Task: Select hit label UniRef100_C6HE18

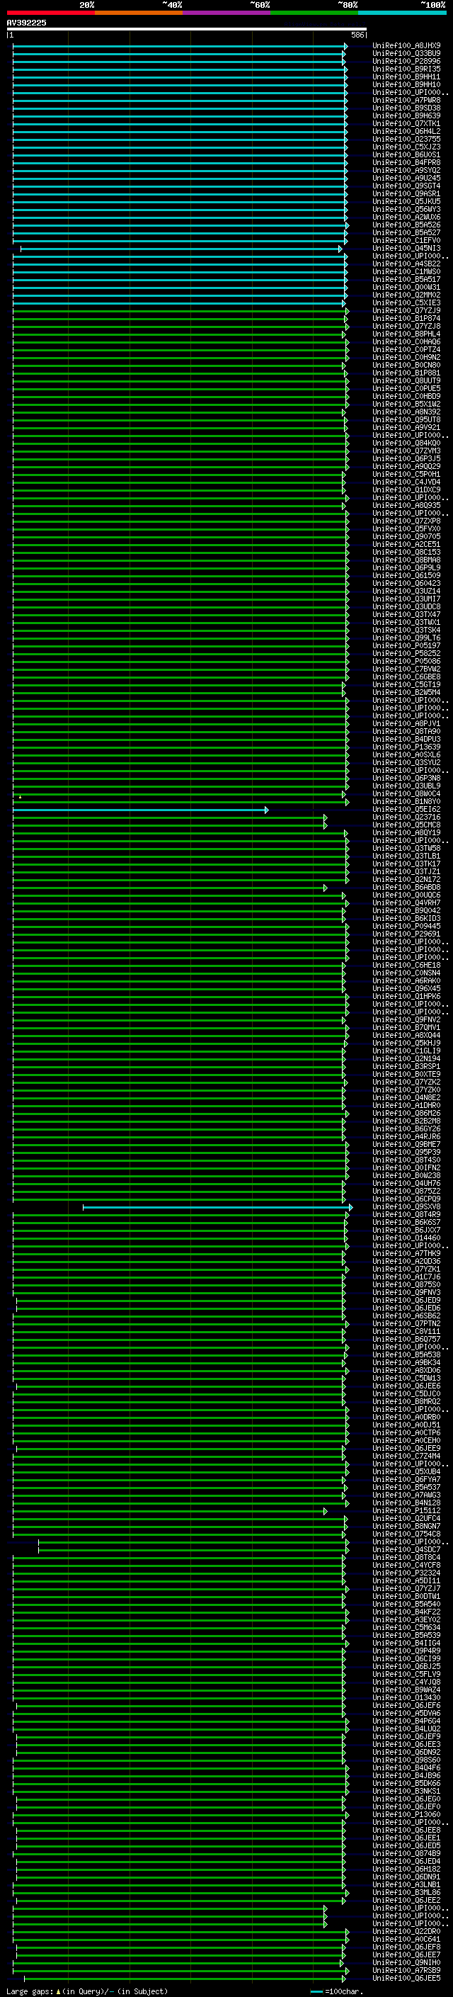Action: 406,965
